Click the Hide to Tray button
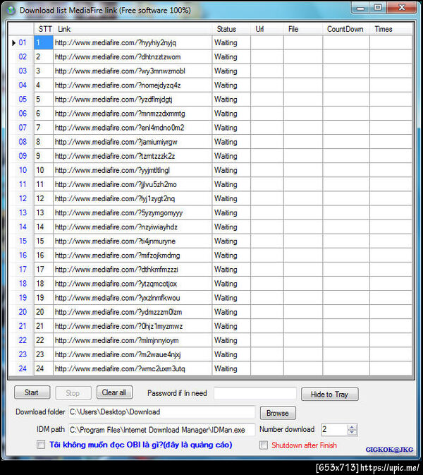Image resolution: width=423 pixels, height=475 pixels. (329, 395)
